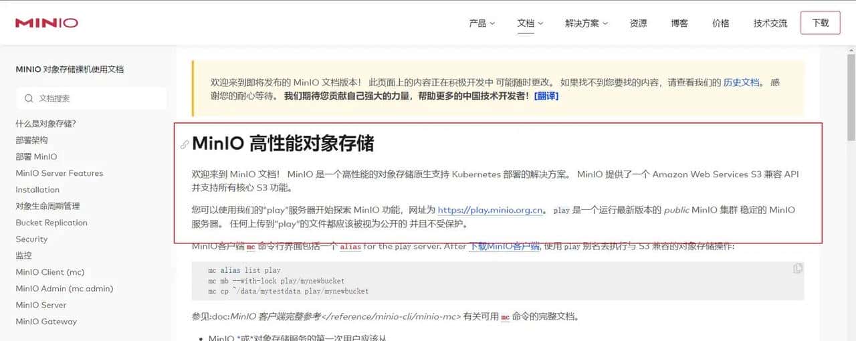Click the 'mc alias list play' code line
Viewport: 856px width, 341px height.
(x=244, y=271)
